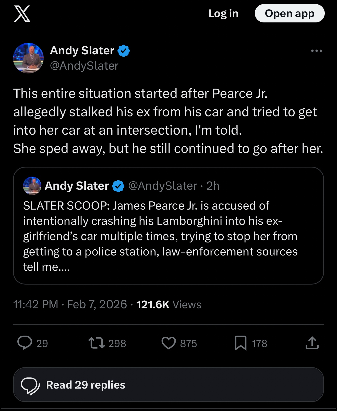This screenshot has width=337, height=411.
Task: Click the 121.6K Views count
Action: [169, 304]
